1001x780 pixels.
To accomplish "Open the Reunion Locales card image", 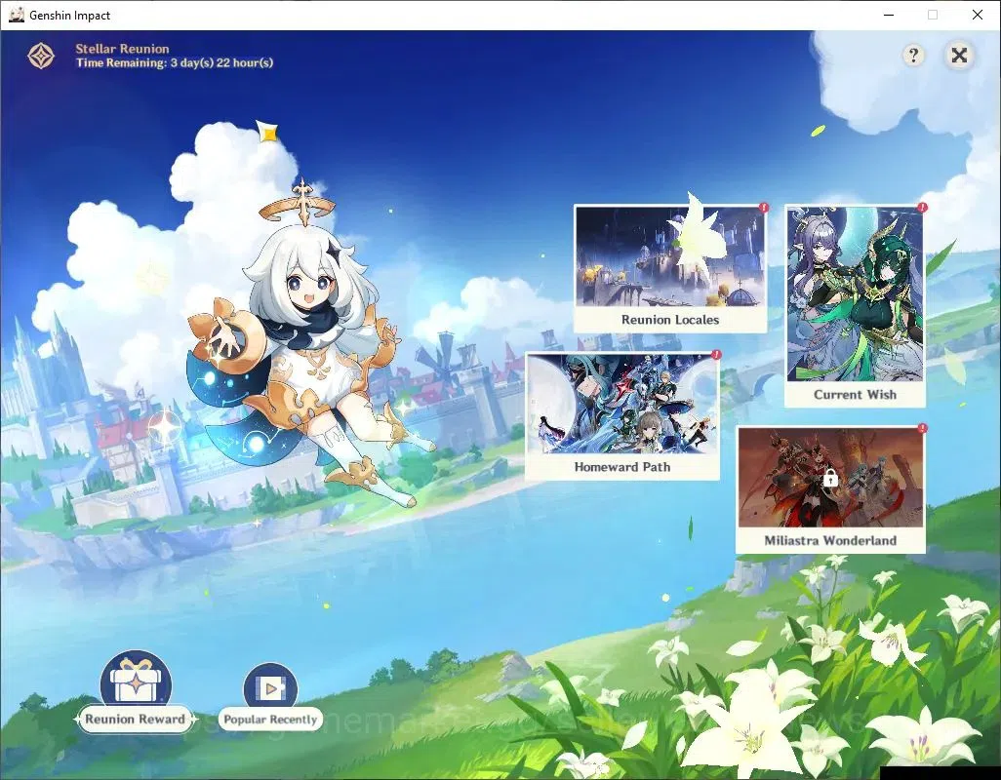I will pyautogui.click(x=669, y=256).
